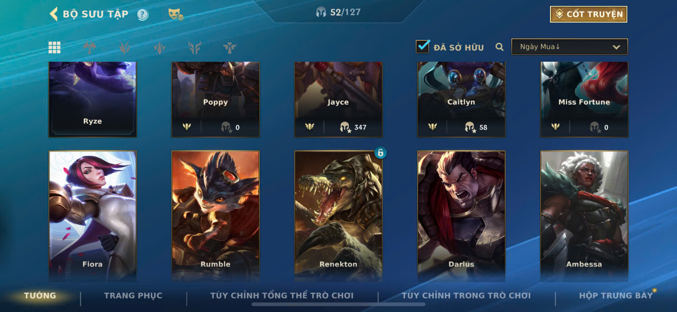This screenshot has width=677, height=312.
Task: Open the champion search magnifier
Action: (x=499, y=47)
